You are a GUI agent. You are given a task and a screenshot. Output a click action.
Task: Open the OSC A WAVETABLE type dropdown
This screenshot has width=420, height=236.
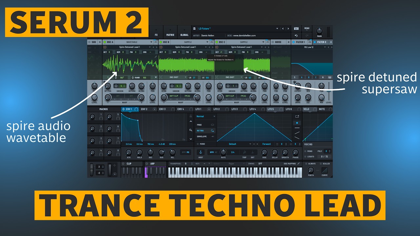click(x=134, y=42)
